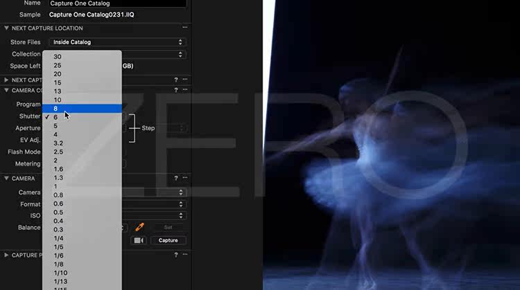
Task: Open the Store Files Inside Catalog dropdown
Action: (x=117, y=42)
